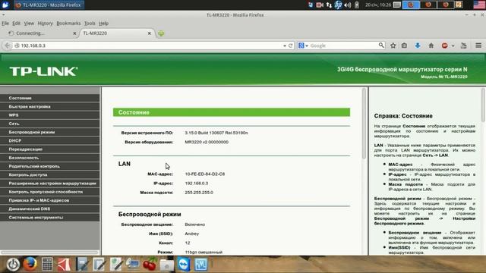Image resolution: width=486 pixels, height=273 pixels.
Task: Click the red Adblock extension icon
Action: (x=444, y=45)
